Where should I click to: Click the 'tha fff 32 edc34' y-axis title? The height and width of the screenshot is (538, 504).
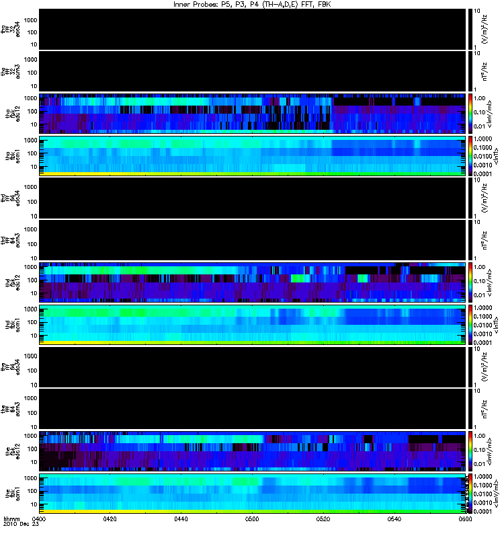[10, 29]
